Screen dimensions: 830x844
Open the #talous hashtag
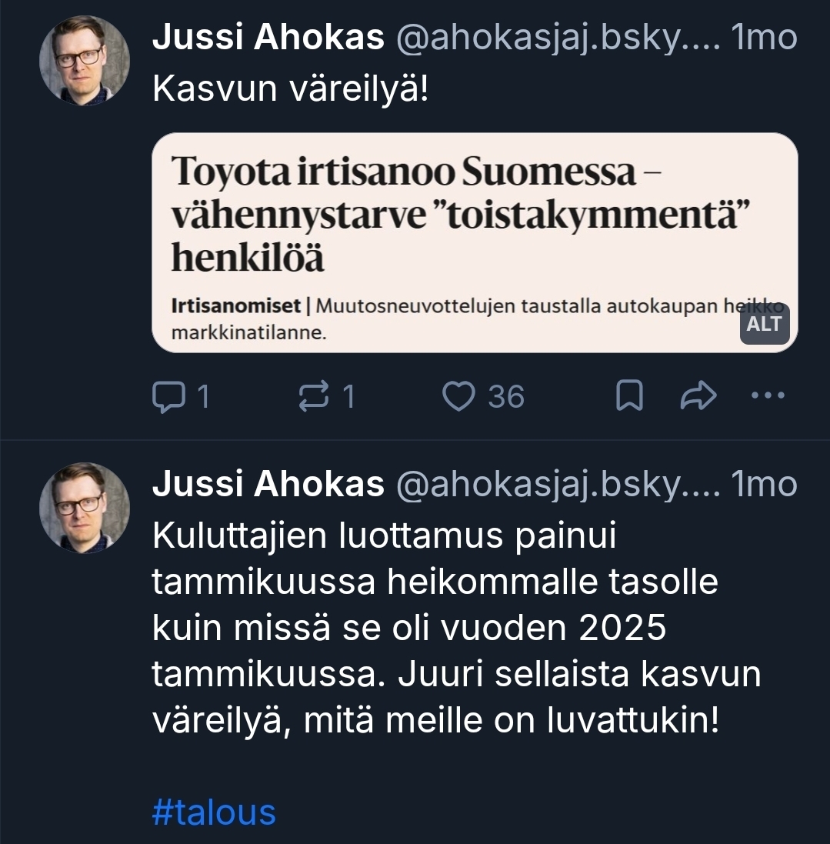coord(214,812)
